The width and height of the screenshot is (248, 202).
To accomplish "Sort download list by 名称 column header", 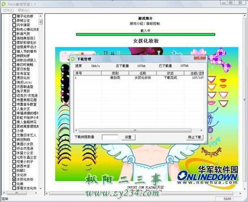I will click(143, 73).
